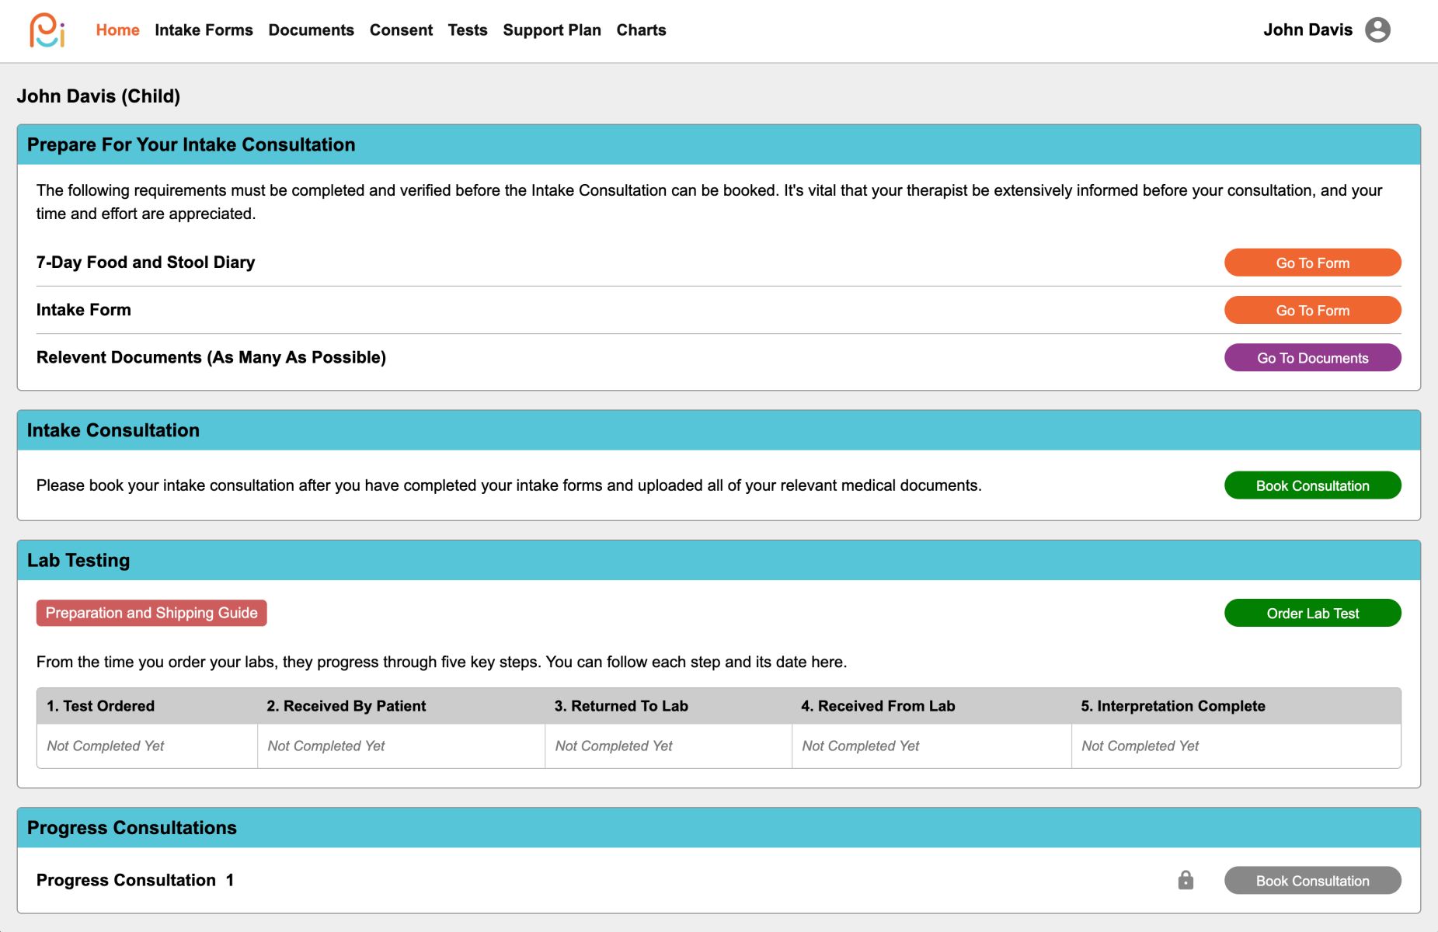Screen dimensions: 1438x932
Task: Book the intake consultation
Action: [x=1312, y=485]
